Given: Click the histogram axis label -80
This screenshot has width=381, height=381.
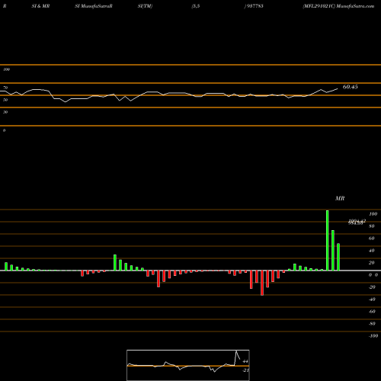Looking at the screenshot, I should click(x=372, y=324).
